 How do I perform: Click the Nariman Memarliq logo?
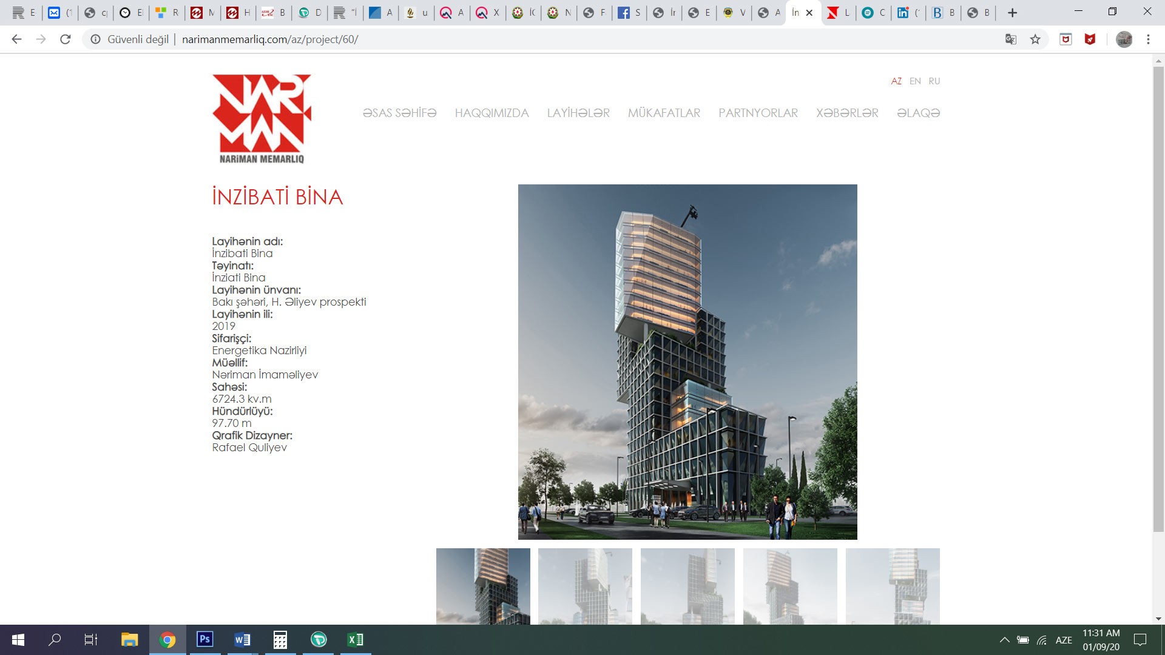[262, 119]
